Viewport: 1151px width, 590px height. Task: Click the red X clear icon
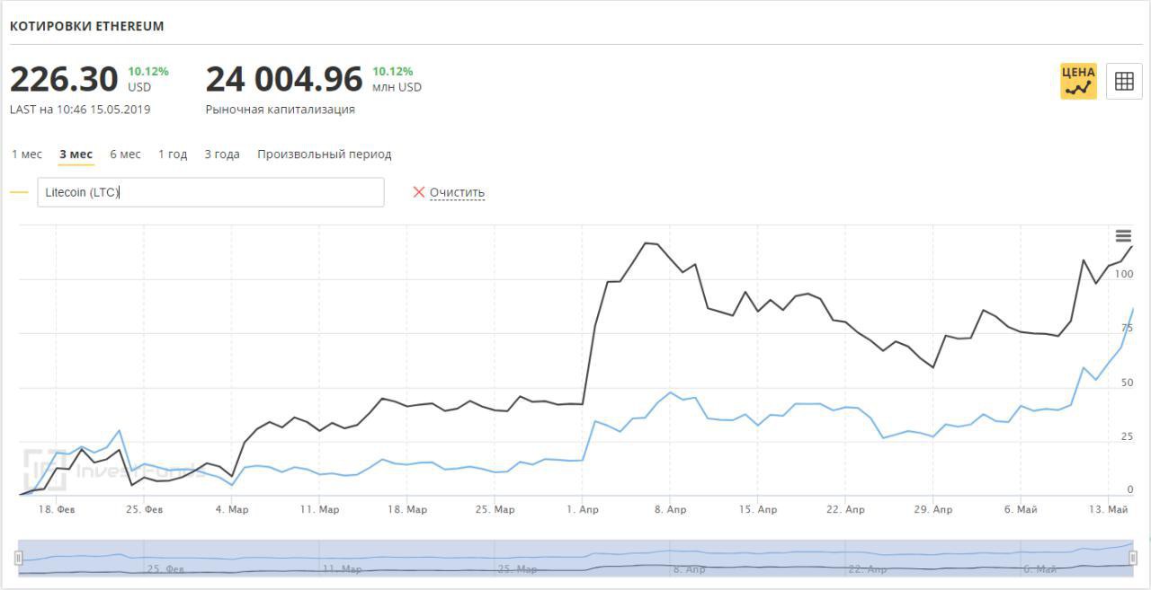click(418, 192)
